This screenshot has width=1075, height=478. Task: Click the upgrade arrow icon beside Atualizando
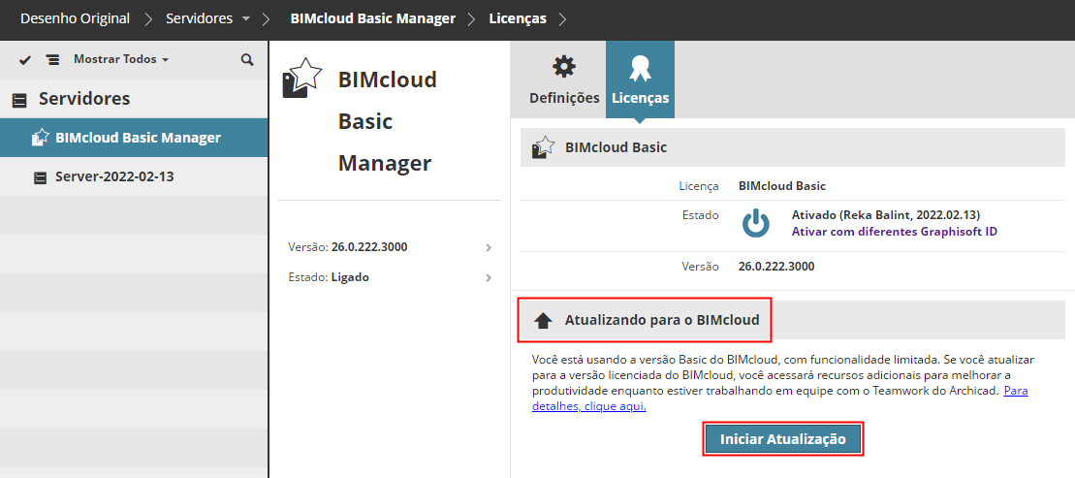pos(543,320)
